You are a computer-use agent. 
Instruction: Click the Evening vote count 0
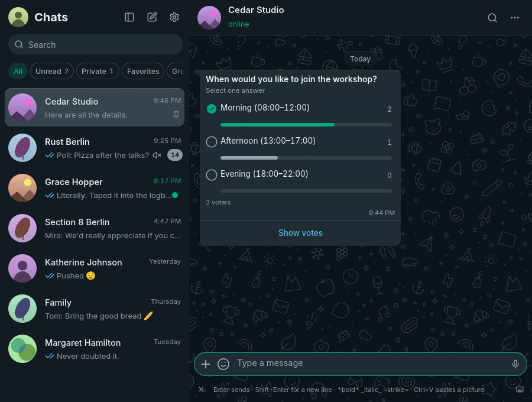(x=389, y=176)
